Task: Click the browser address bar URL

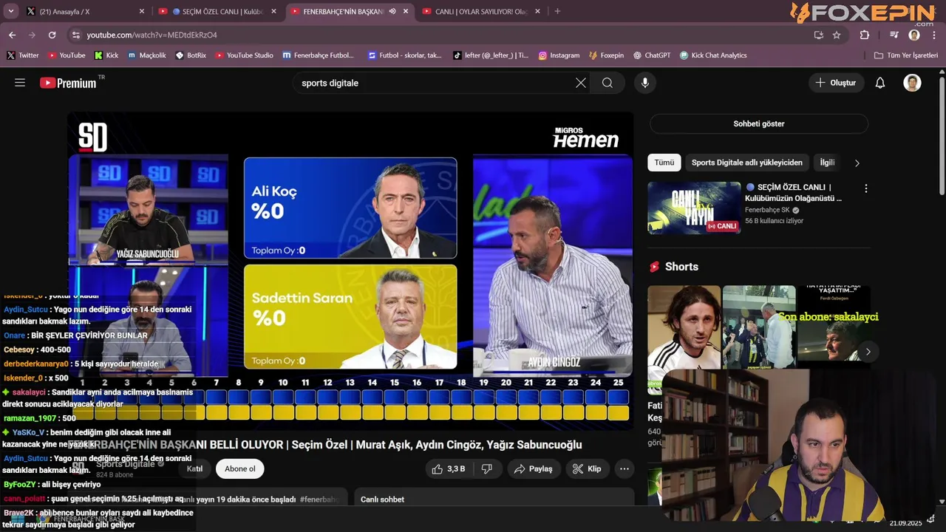Action: click(x=152, y=35)
